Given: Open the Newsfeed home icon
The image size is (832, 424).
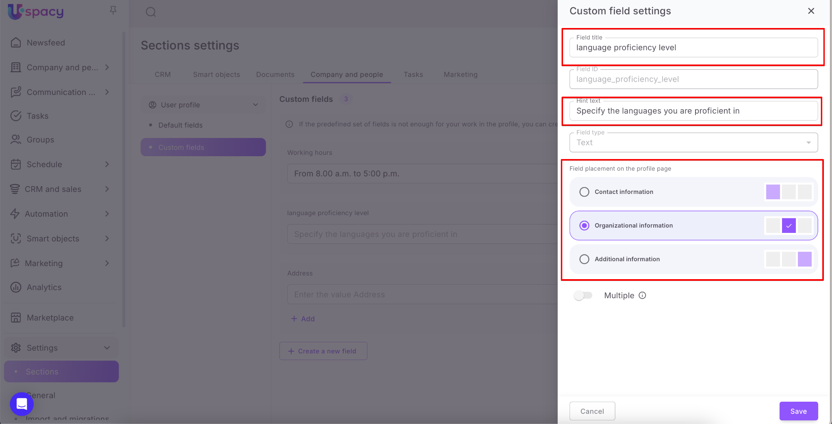Looking at the screenshot, I should click(16, 43).
